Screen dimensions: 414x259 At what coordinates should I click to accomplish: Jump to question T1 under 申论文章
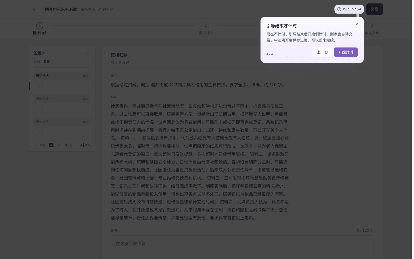(x=39, y=132)
